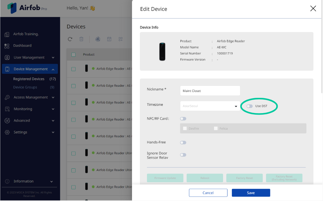Click the device image in Device Info
Viewport: 323px width, 201px height.
tap(162, 51)
